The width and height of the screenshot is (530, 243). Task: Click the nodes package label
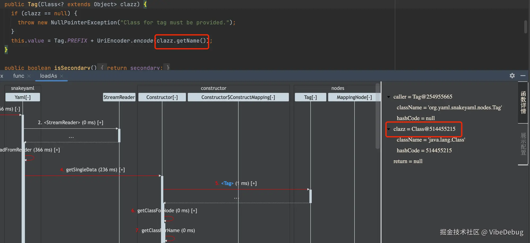[338, 88]
